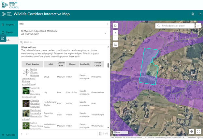This screenshot has width=203, height=139.
Task: Click in the Find address or place field
Action: [x=175, y=26]
